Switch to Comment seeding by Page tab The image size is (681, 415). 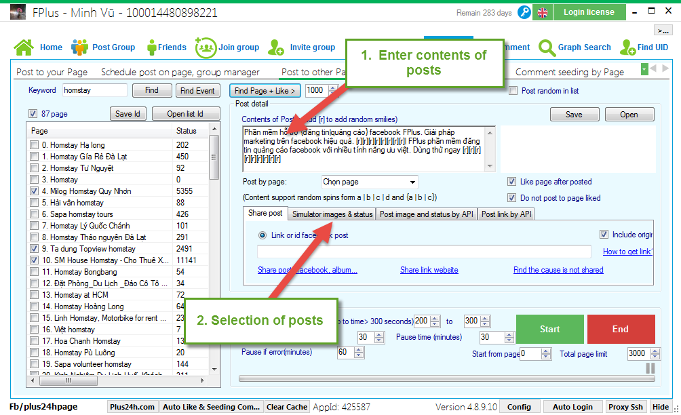[x=569, y=72]
